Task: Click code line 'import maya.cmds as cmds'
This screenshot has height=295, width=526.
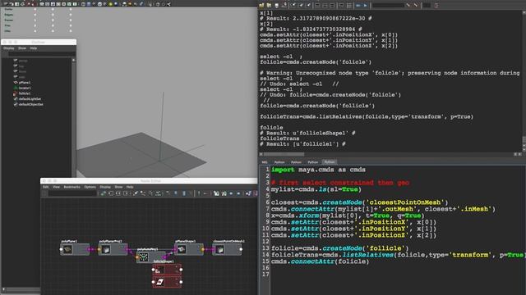Action: (318, 170)
